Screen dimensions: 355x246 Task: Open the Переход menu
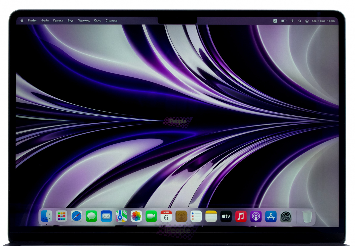pyautogui.click(x=83, y=20)
